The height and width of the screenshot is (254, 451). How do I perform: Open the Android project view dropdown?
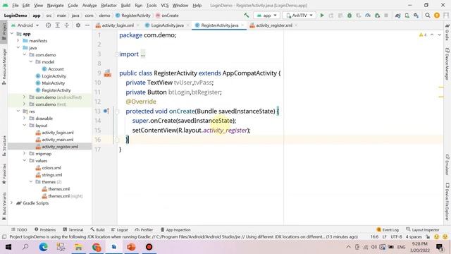tap(25, 25)
